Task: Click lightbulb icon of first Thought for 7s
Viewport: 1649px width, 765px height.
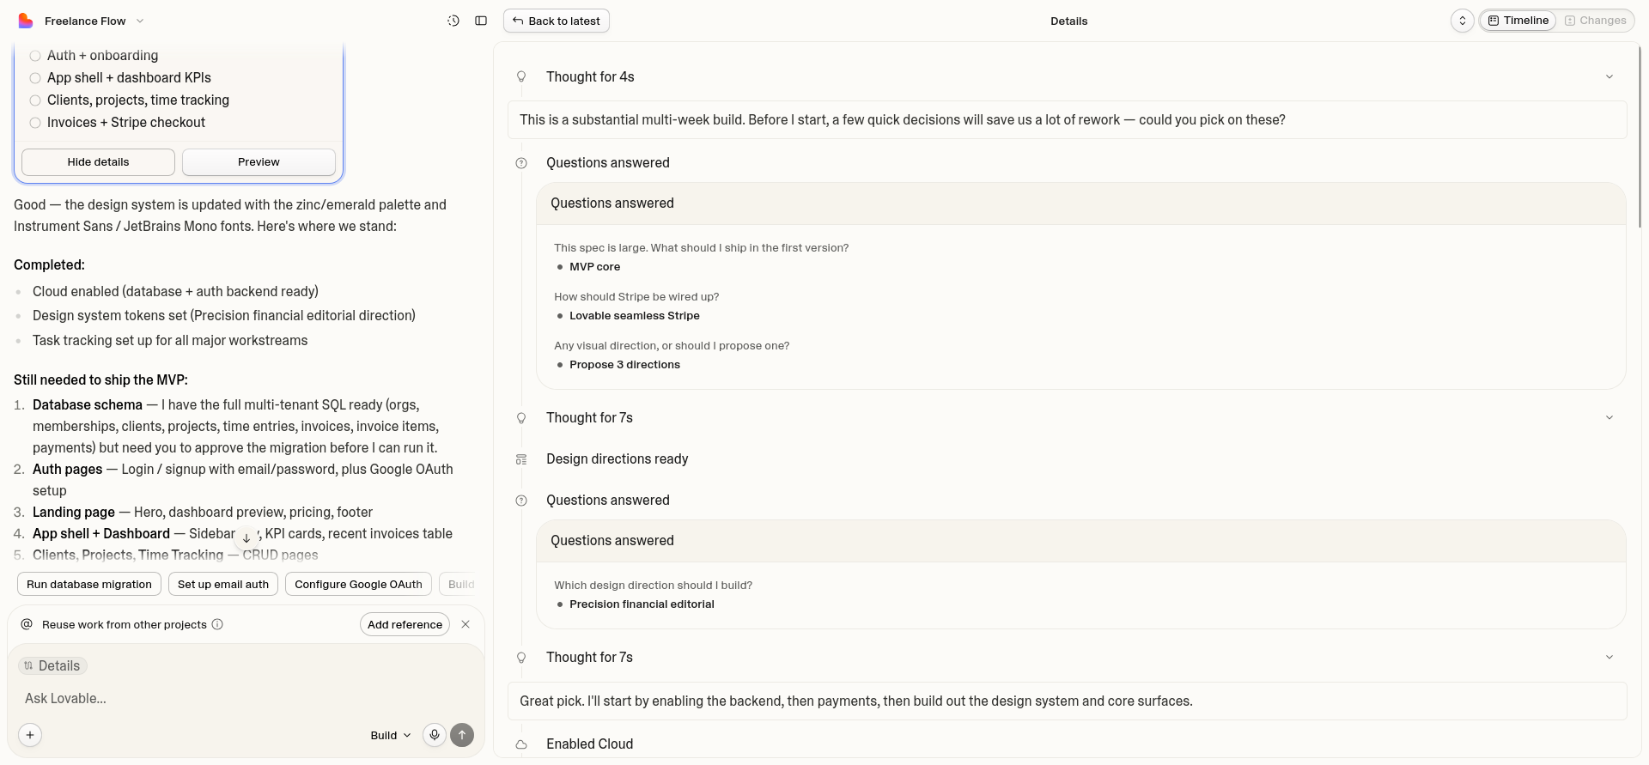Action: coord(521,418)
